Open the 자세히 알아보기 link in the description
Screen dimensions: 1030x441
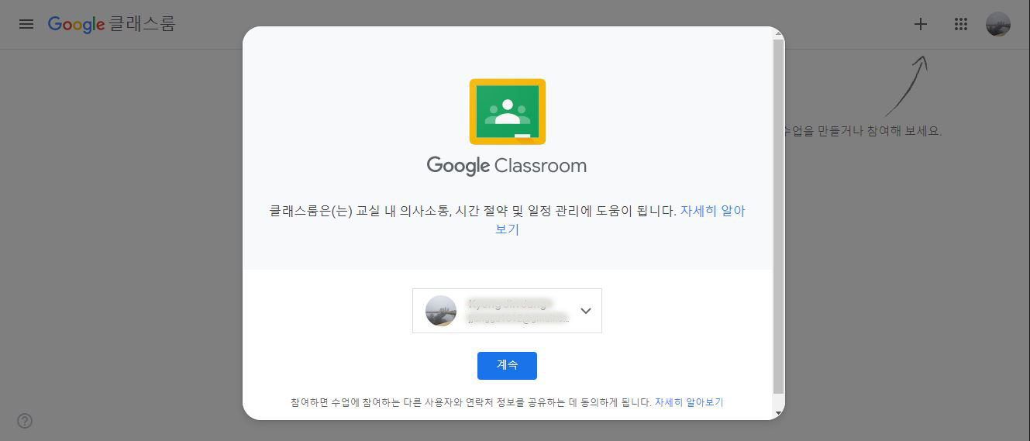coord(713,211)
